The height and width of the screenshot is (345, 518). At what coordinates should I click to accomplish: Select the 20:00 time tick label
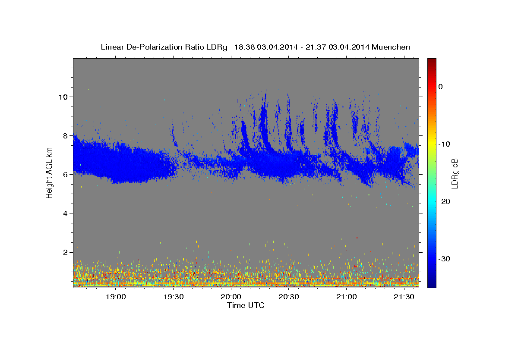(231, 297)
